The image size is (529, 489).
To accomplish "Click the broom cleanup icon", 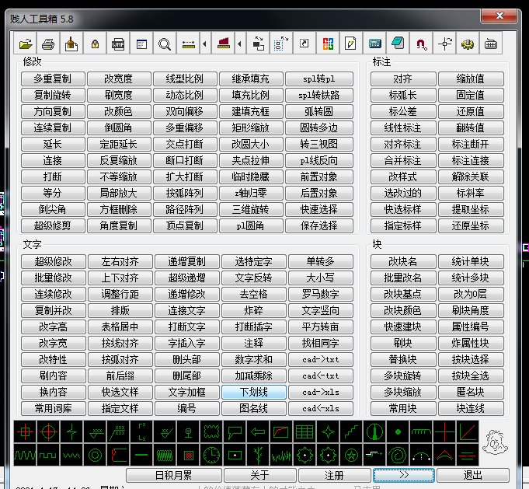I will 71,44.
